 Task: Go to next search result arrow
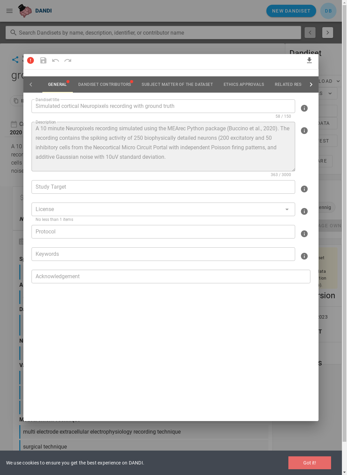(x=328, y=33)
